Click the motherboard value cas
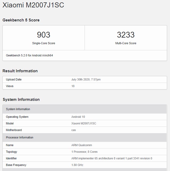Screen dimensions: 170x171 coord(73,130)
